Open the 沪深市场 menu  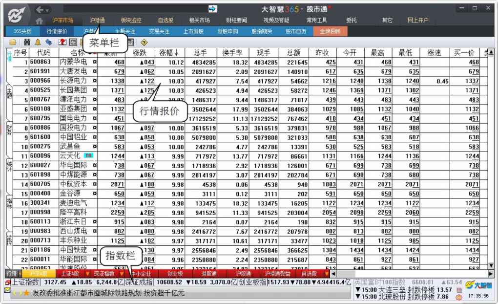pyautogui.click(x=63, y=21)
